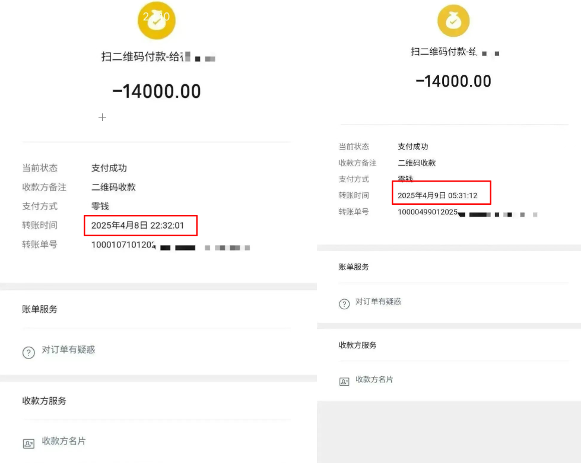581x463 pixels.
Task: Click the yellow money bag icon above the April 8 payment
Action: 156,21
